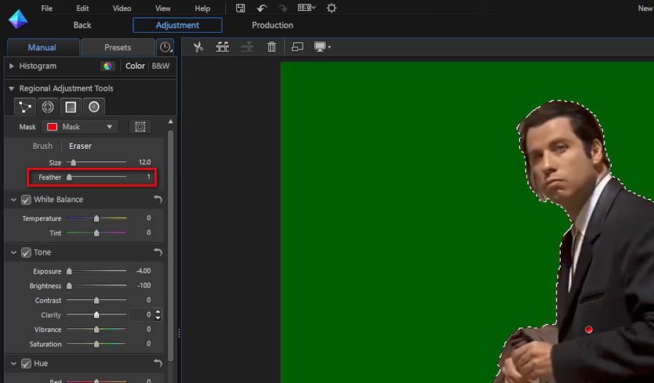Click the Brightness slider handle

(x=69, y=286)
